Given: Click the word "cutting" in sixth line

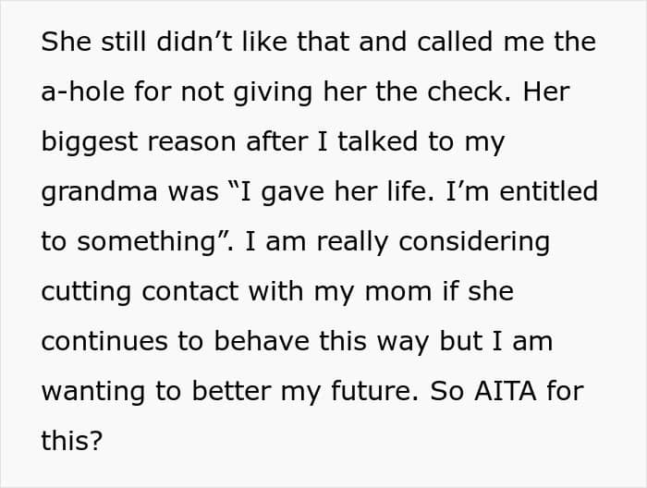Looking at the screenshot, I should [86, 292].
